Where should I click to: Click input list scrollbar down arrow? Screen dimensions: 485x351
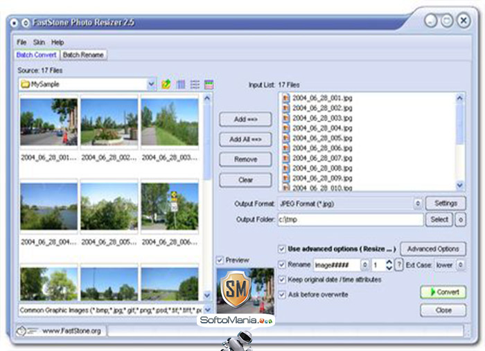tap(459, 185)
